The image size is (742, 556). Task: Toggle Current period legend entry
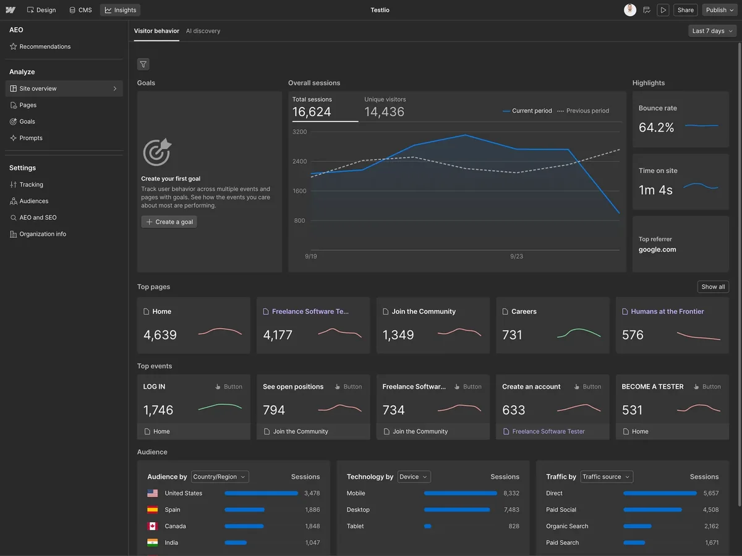coord(527,111)
